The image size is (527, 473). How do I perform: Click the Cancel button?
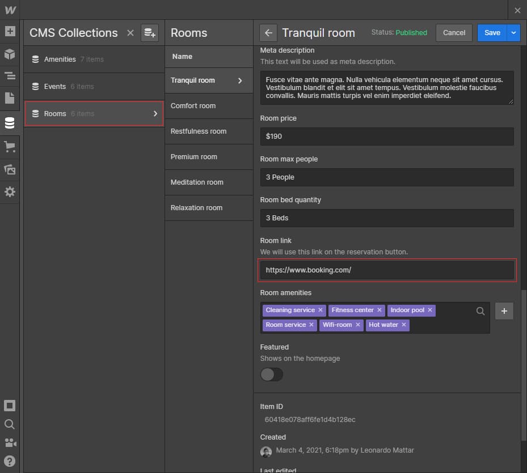coord(454,33)
